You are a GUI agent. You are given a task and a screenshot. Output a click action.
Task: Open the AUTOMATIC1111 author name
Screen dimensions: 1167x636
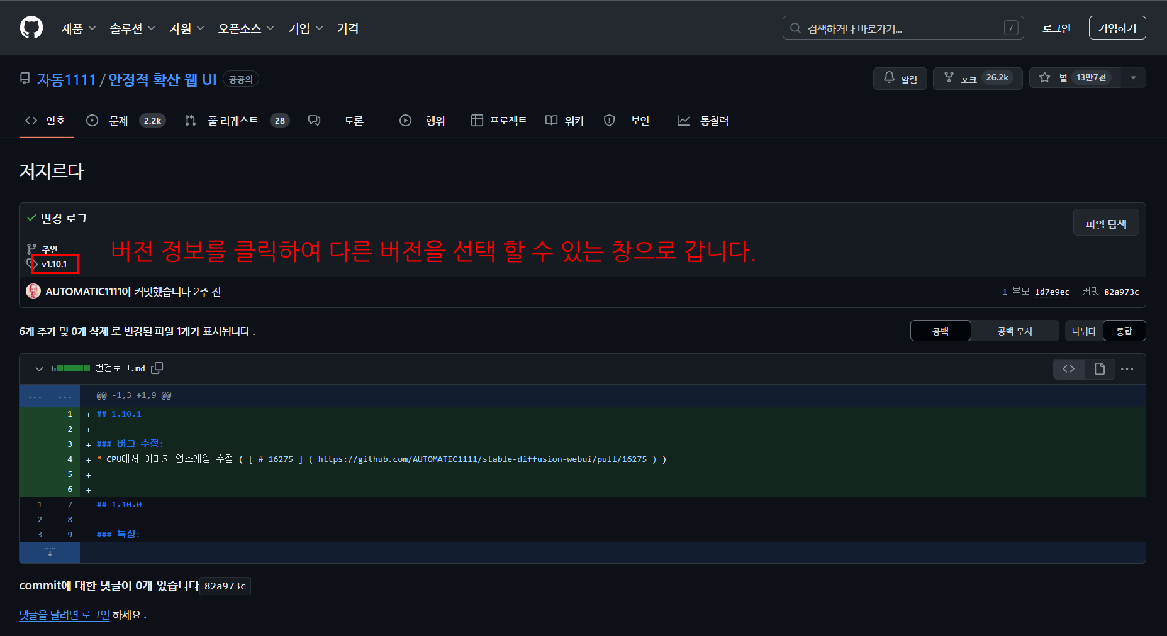click(85, 292)
